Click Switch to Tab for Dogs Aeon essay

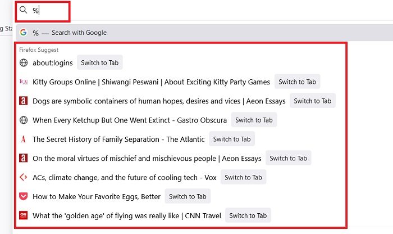click(313, 101)
